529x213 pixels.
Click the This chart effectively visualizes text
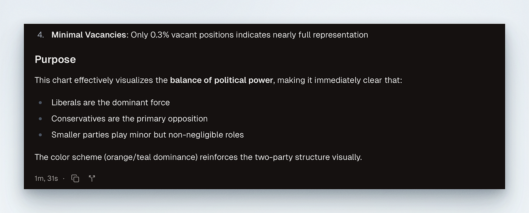pyautogui.click(x=101, y=80)
